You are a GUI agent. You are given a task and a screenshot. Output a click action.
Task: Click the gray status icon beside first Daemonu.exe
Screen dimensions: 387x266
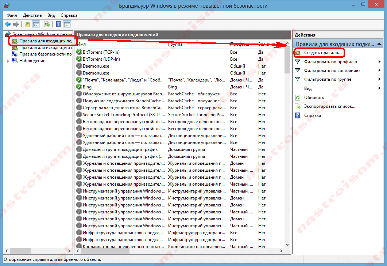click(79, 66)
